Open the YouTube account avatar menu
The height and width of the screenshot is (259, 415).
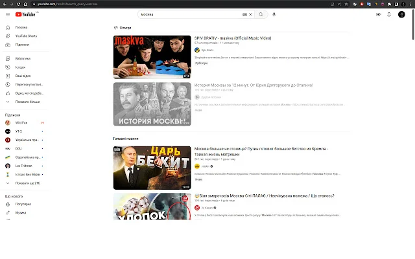click(401, 14)
